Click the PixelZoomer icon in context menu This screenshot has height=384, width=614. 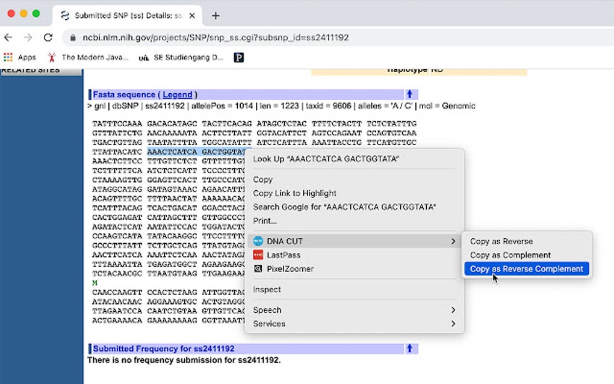coord(258,269)
